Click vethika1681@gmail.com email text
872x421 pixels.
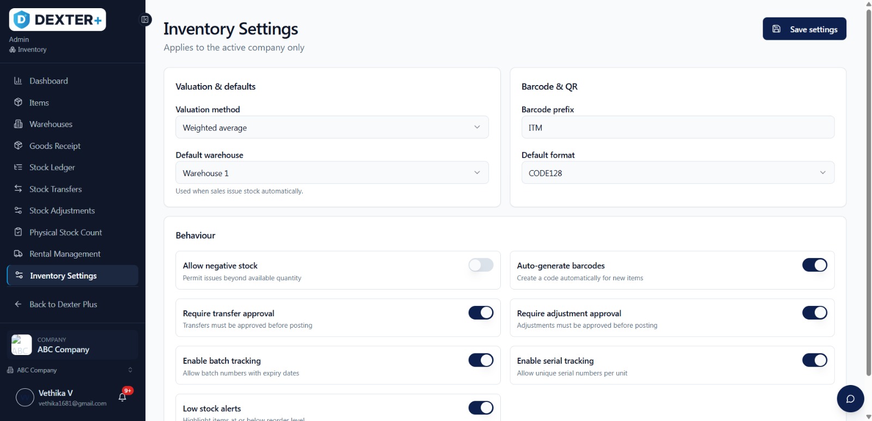pyautogui.click(x=72, y=404)
